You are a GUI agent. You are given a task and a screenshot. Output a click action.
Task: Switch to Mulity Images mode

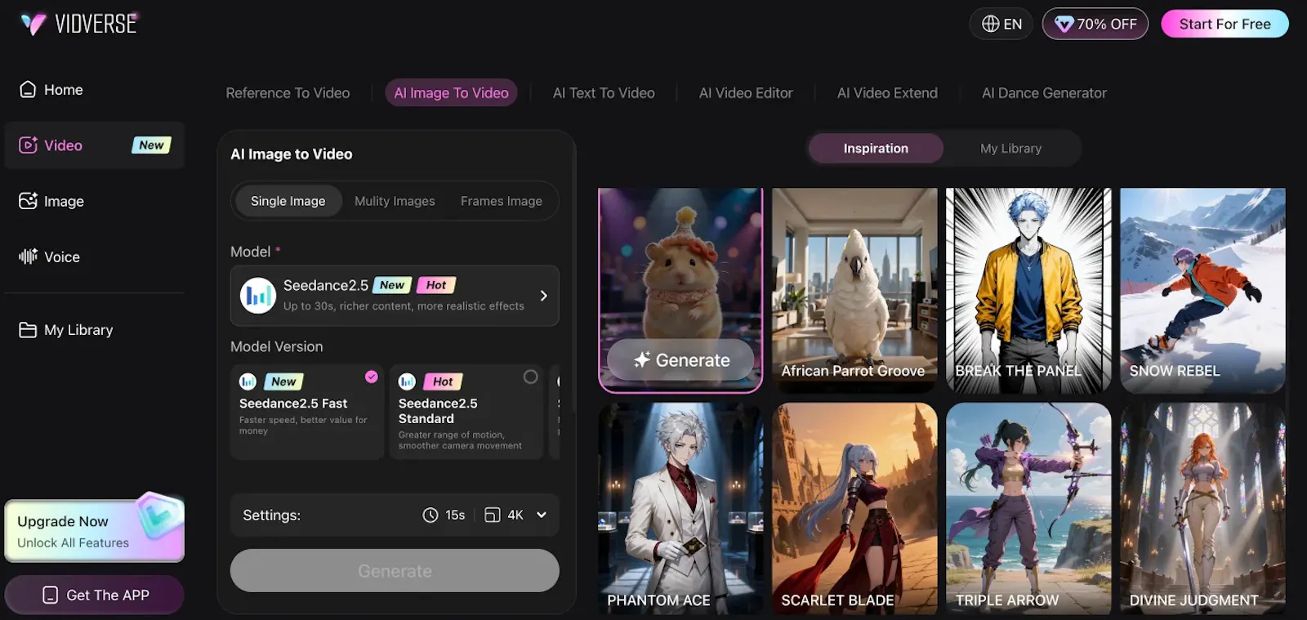395,201
